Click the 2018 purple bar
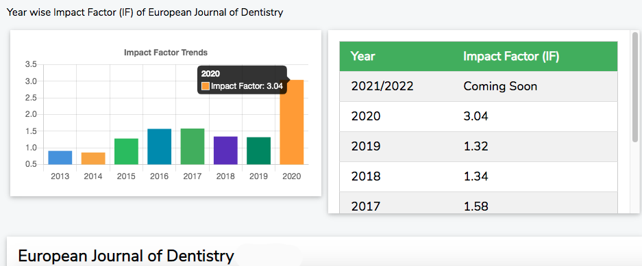 coord(225,150)
